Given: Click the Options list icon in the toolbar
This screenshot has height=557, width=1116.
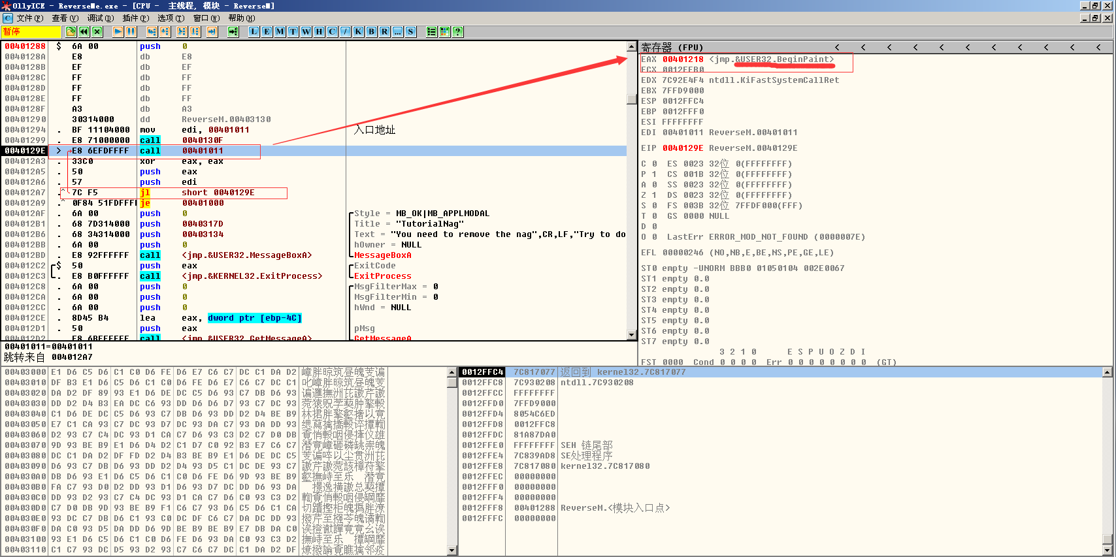Looking at the screenshot, I should [431, 31].
